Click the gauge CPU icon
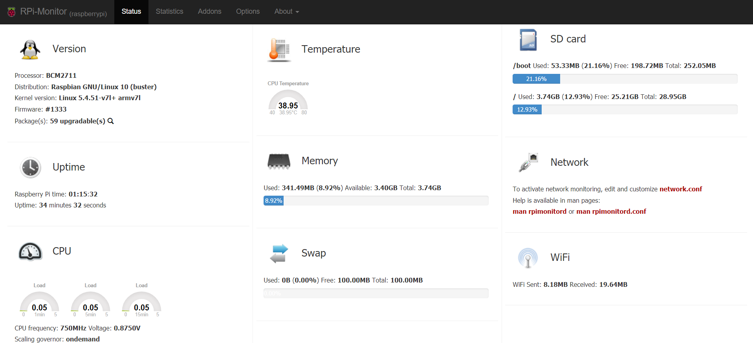 click(x=30, y=252)
